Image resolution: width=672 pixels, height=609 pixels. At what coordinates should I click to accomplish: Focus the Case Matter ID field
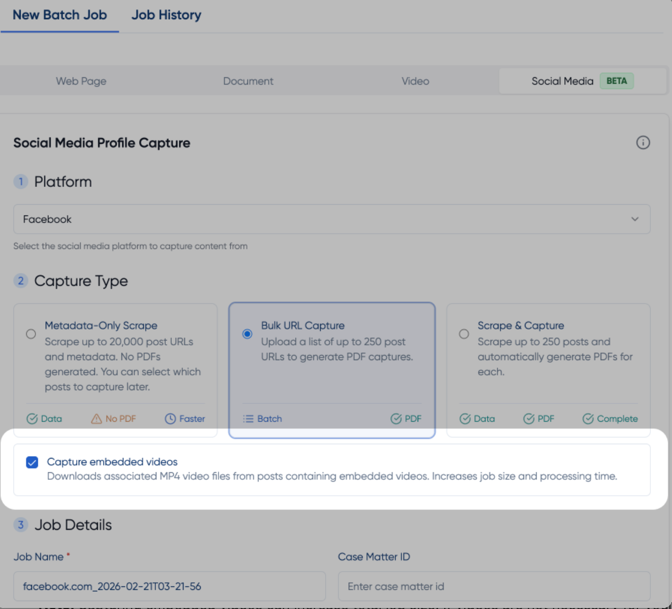click(494, 586)
